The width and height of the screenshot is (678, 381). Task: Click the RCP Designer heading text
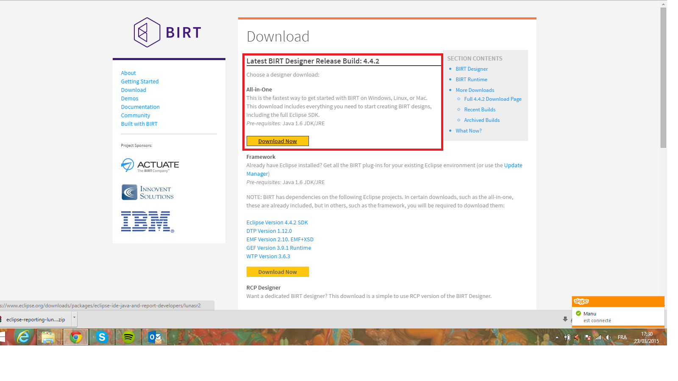point(263,287)
